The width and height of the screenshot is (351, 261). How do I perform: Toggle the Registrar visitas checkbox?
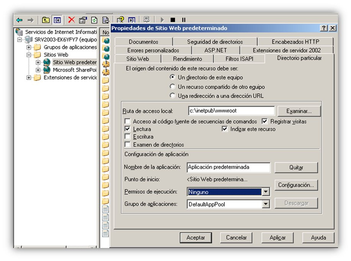click(264, 122)
